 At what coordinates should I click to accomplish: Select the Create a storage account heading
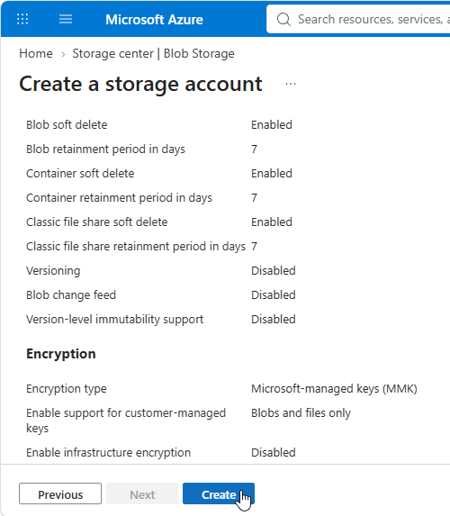pyautogui.click(x=140, y=84)
